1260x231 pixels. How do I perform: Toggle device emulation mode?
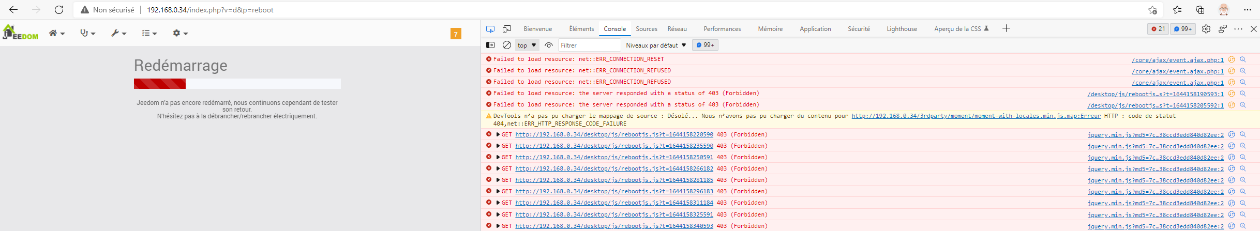coord(507,29)
